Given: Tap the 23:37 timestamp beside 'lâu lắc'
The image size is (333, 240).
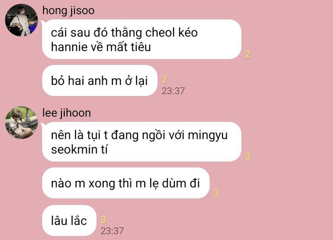Looking at the screenshot, I should tap(112, 231).
